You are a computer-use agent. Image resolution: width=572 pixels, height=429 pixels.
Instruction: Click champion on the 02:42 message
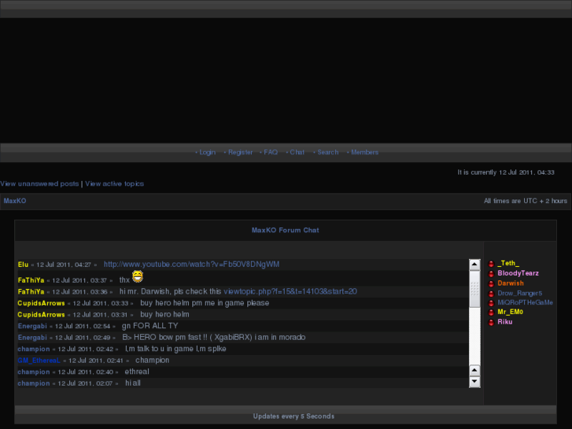(x=34, y=349)
